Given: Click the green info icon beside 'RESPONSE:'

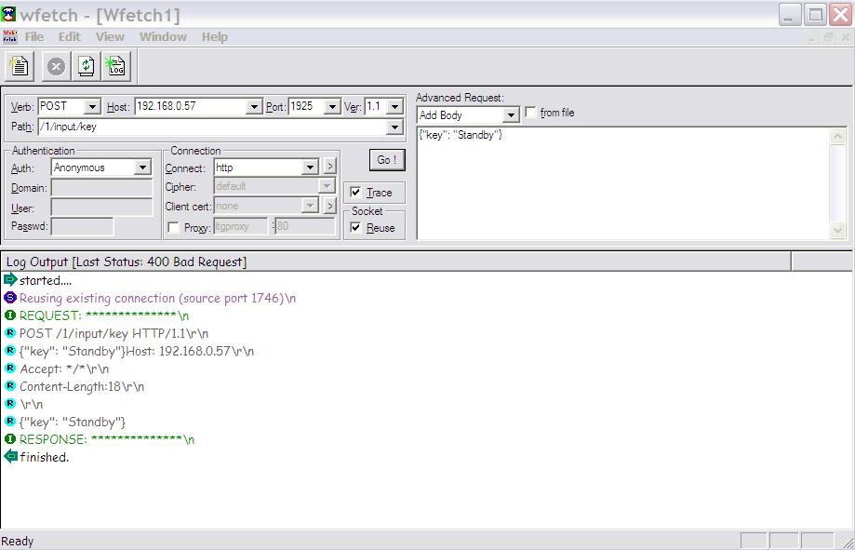Looking at the screenshot, I should pos(10,438).
